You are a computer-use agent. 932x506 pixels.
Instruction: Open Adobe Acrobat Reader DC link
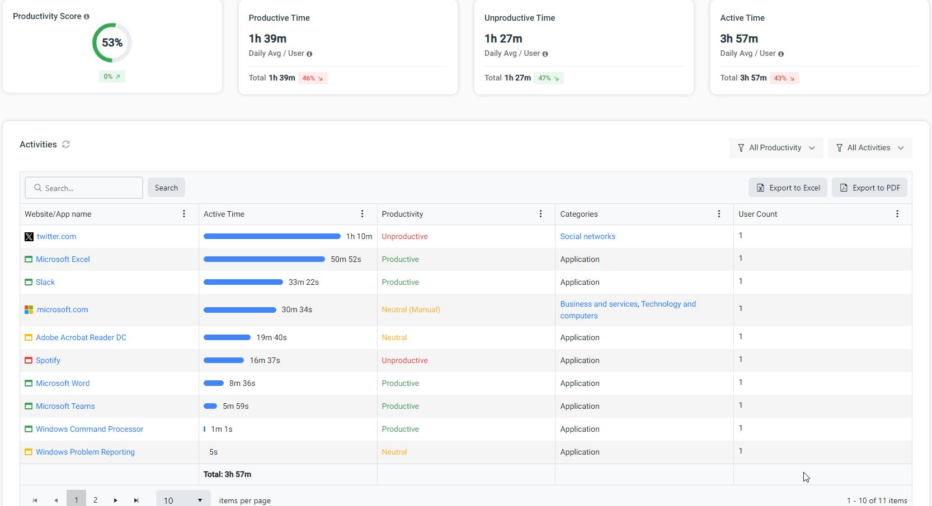[x=81, y=338]
